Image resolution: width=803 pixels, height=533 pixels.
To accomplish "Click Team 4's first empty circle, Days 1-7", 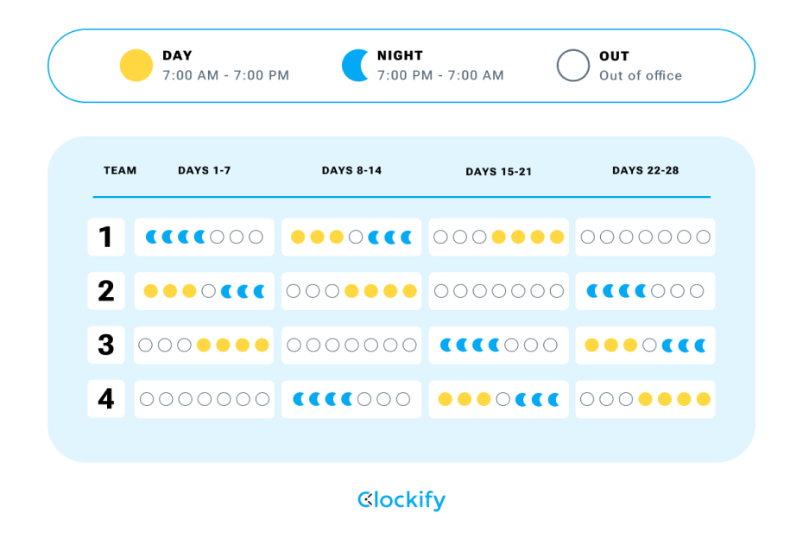I will [x=147, y=399].
